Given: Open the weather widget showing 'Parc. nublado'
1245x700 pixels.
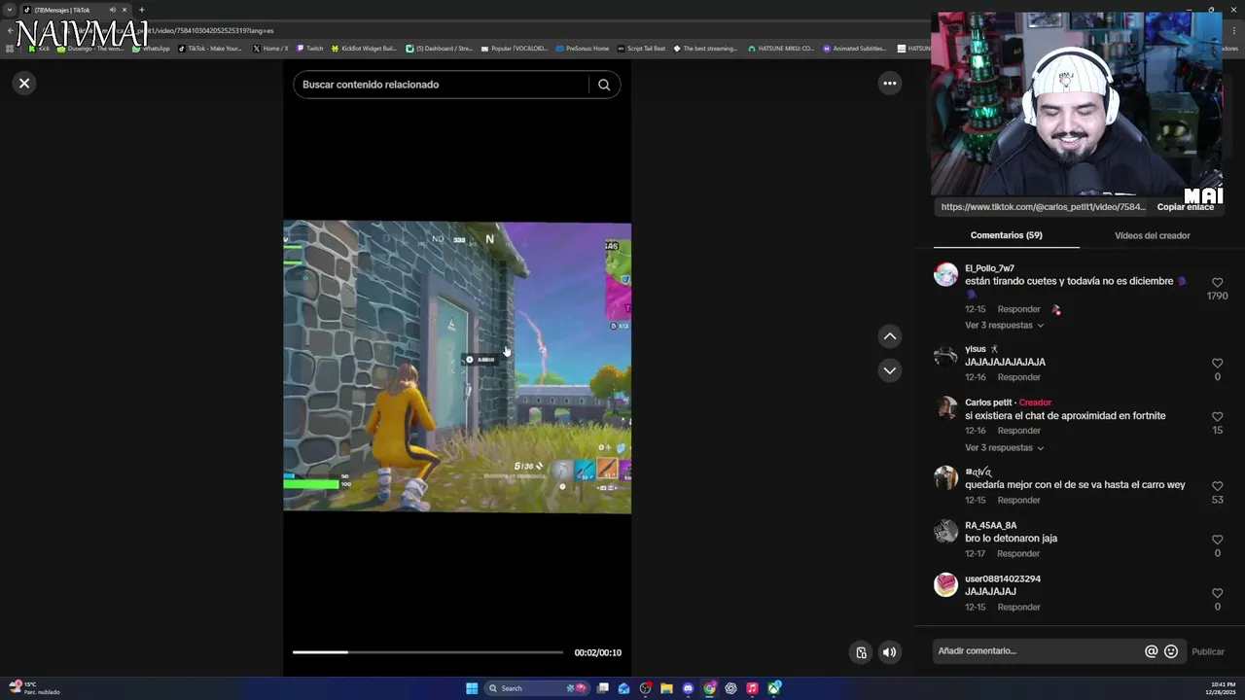Looking at the screenshot, I should (35, 688).
